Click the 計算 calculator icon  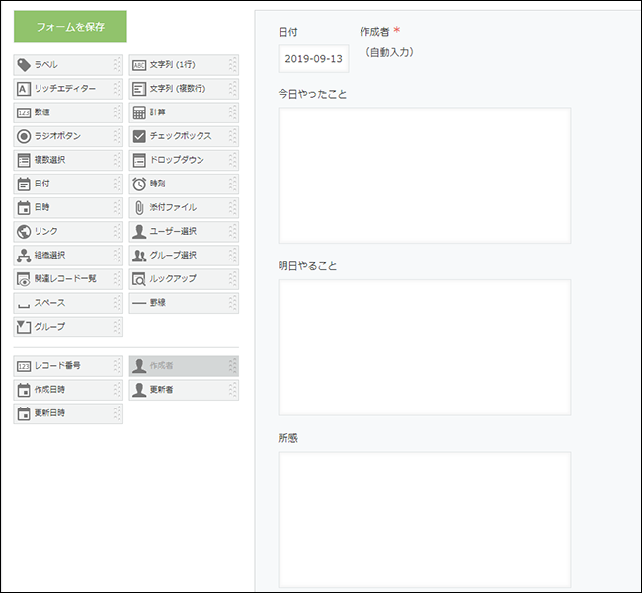point(139,112)
